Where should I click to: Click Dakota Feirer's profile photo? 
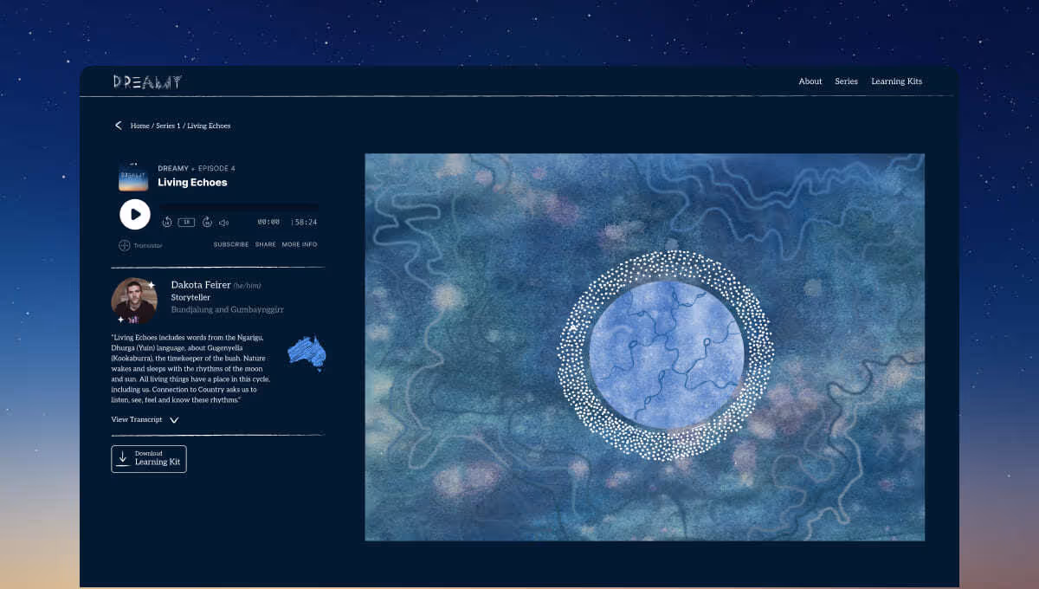[x=134, y=301]
